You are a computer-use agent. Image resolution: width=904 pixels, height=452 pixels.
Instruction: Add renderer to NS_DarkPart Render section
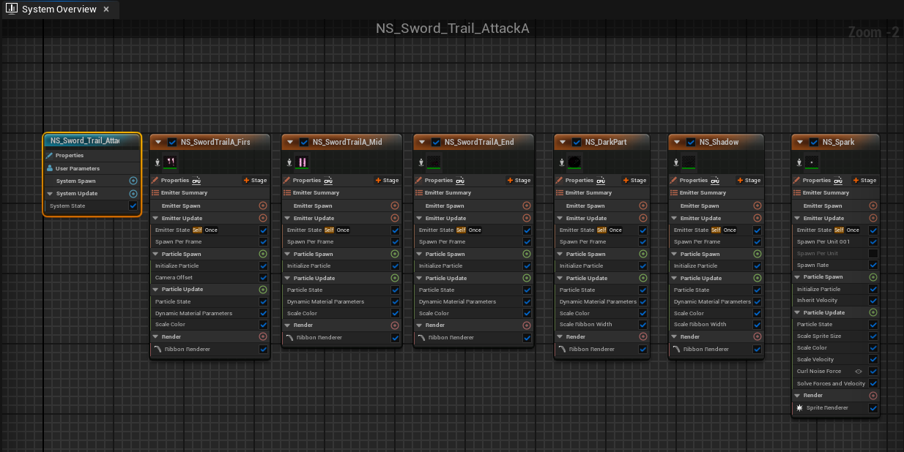point(643,337)
